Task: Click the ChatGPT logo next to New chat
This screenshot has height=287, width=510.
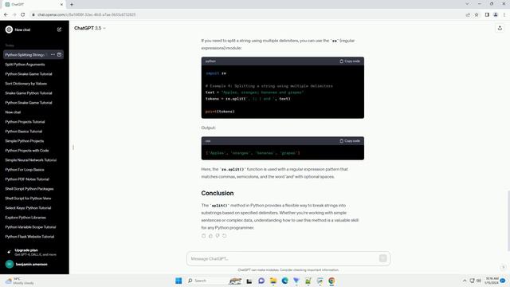Action: 9,29
